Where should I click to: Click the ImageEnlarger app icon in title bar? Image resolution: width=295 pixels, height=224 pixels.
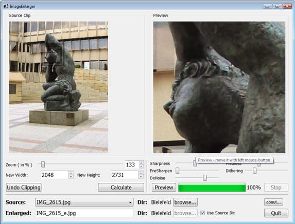(x=6, y=6)
